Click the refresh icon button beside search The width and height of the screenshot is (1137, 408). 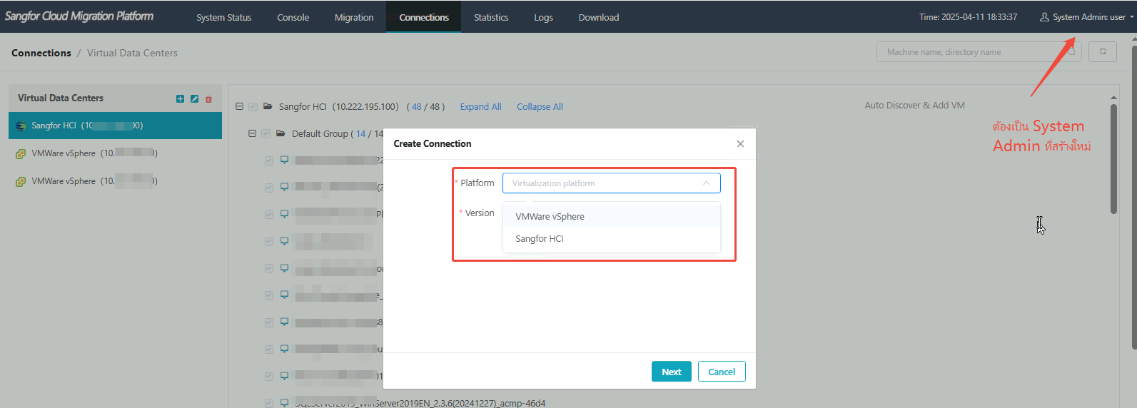(1102, 52)
